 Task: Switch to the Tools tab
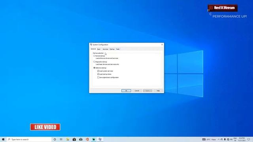coord(118,49)
